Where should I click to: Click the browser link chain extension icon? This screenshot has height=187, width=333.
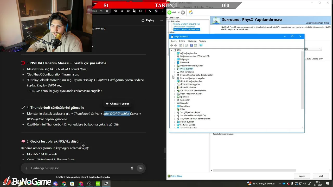[x=128, y=11]
